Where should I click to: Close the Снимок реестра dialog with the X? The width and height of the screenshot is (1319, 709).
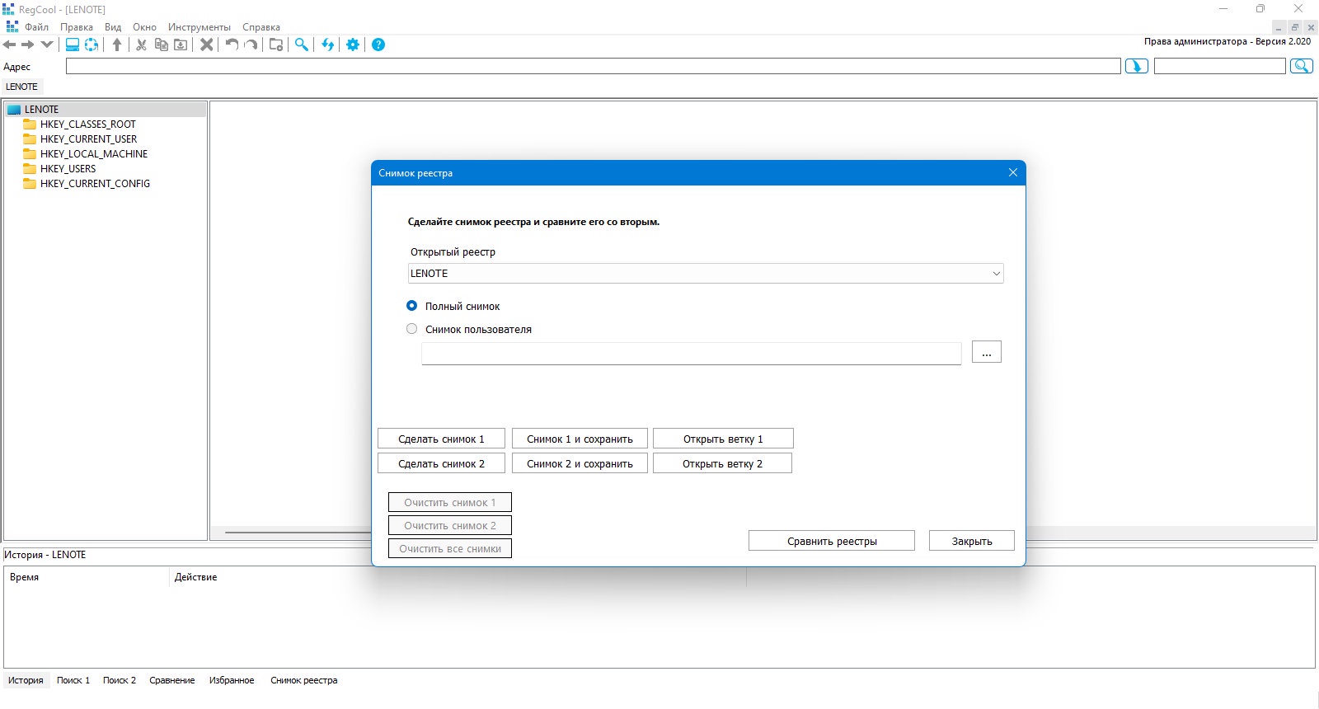click(x=1013, y=172)
